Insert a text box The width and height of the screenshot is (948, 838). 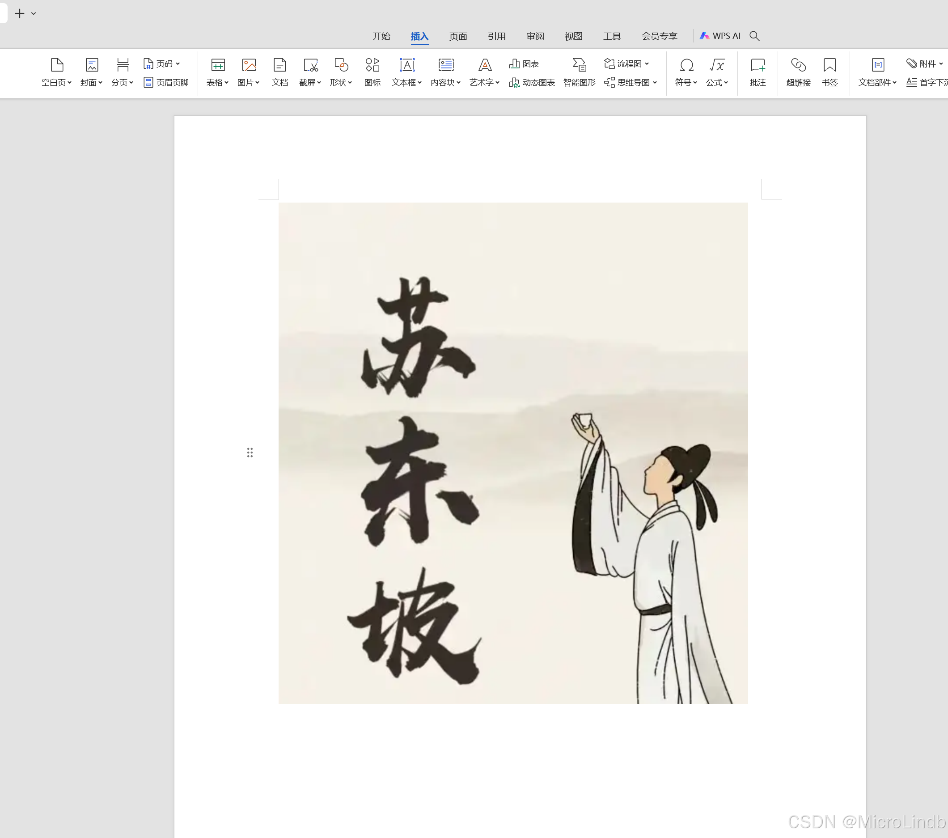coord(407,65)
